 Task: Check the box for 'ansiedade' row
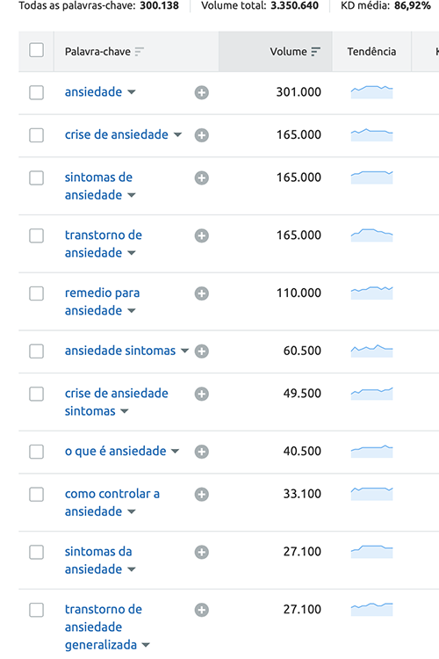(x=37, y=92)
